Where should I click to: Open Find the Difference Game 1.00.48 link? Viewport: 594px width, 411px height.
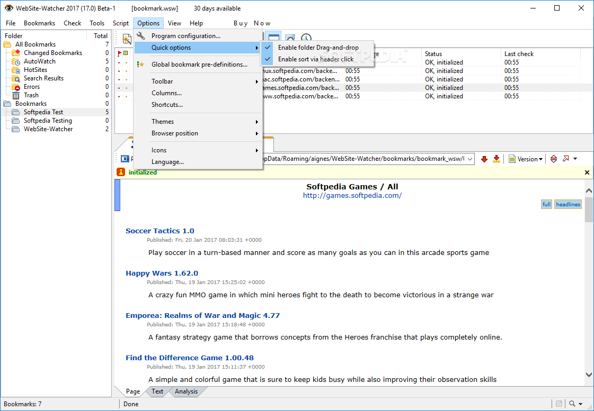190,358
